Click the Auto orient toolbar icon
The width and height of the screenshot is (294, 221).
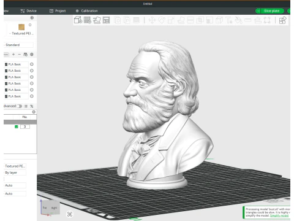[x=97, y=20]
